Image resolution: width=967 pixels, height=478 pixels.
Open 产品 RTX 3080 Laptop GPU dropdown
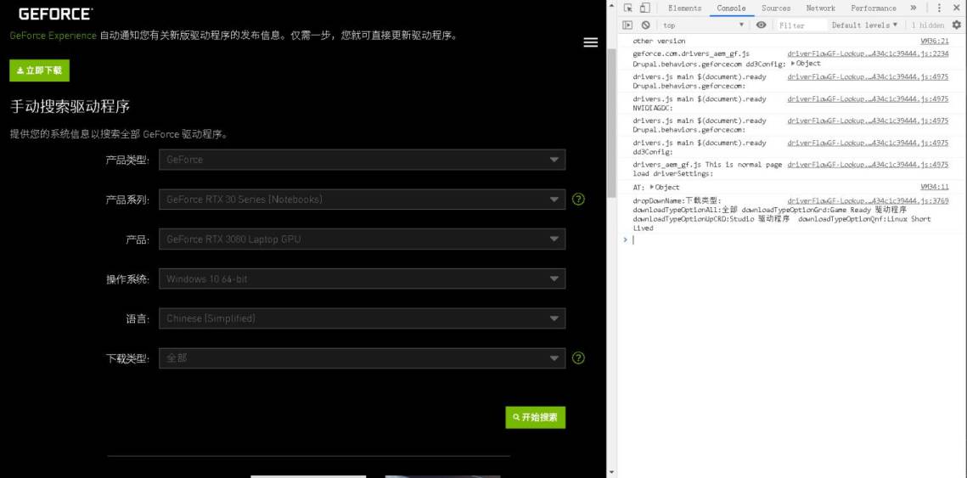coord(362,239)
